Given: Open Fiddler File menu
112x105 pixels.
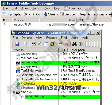Looking at the screenshot, I should (x=5, y=8).
